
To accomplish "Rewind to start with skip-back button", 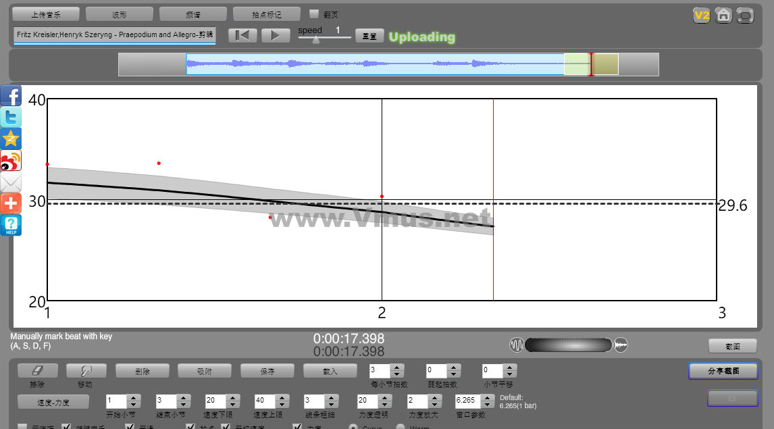I will [243, 36].
